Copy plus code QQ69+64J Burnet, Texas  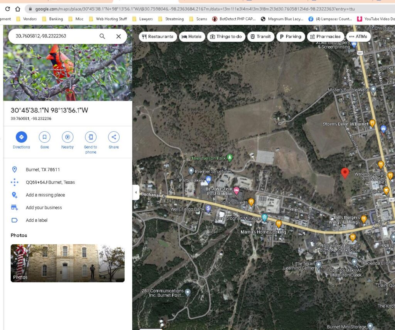tap(68, 182)
